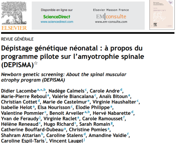Click the star footnote after DEPISMA
176x143 pixels.
[36, 63]
